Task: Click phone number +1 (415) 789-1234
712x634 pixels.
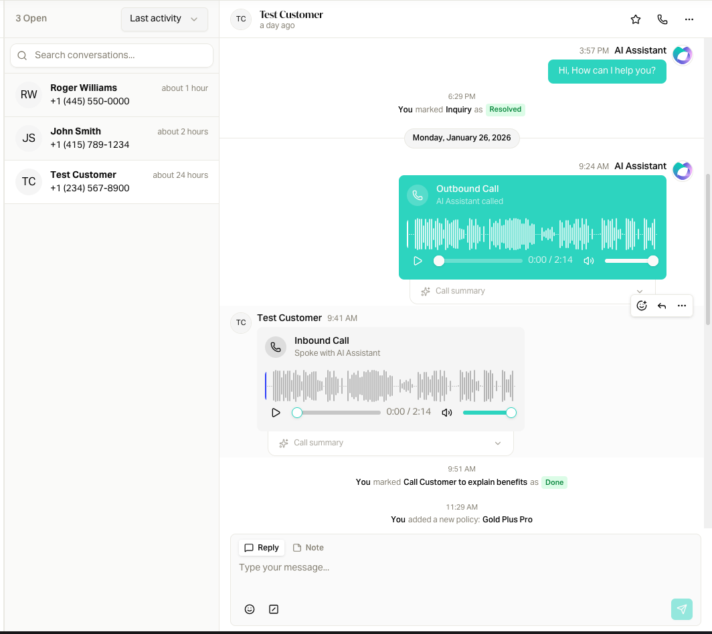Action: [x=90, y=144]
